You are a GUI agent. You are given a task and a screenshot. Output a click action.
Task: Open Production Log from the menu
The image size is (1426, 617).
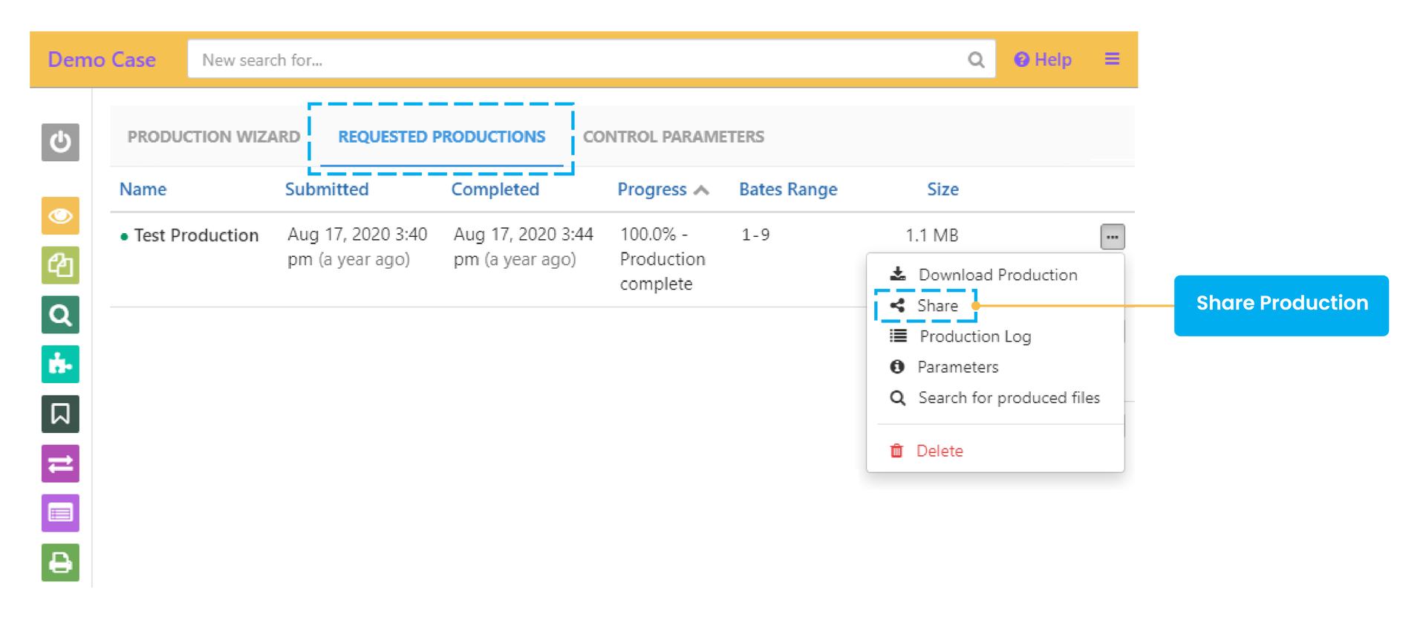974,336
